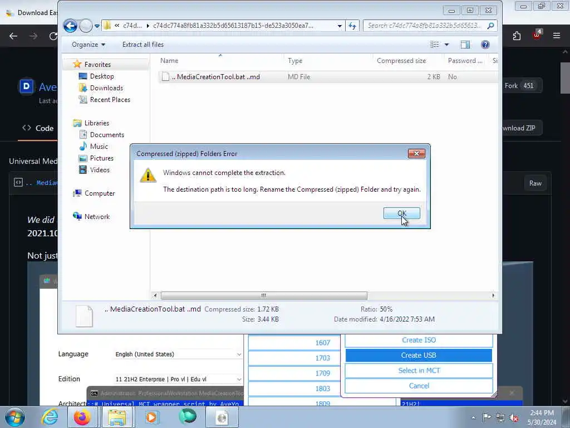The width and height of the screenshot is (570, 428).
Task: Select the MediaCreationTool.bat ..md file row
Action: 328,77
